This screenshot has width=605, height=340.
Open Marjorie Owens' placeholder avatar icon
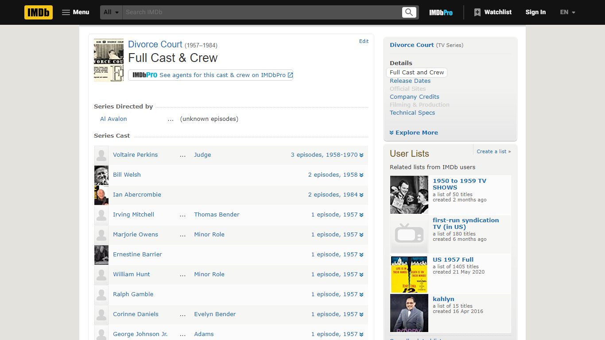(101, 235)
